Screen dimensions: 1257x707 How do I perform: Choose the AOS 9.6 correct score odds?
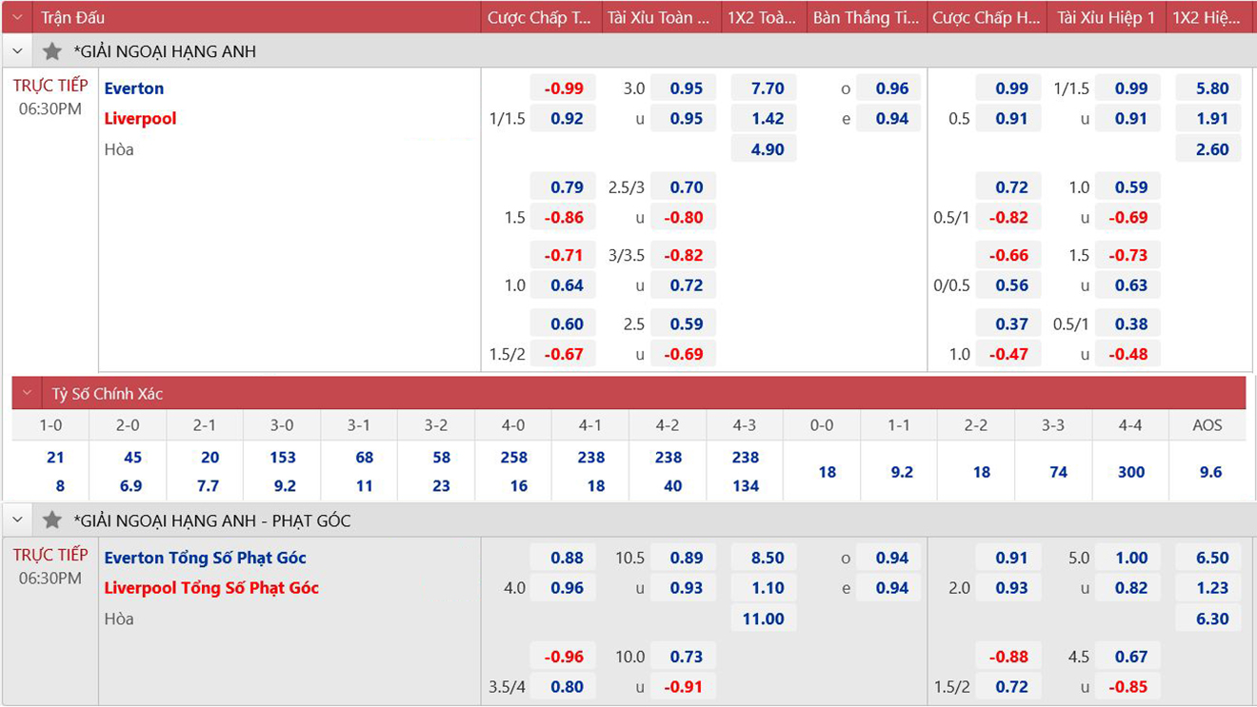click(1209, 472)
